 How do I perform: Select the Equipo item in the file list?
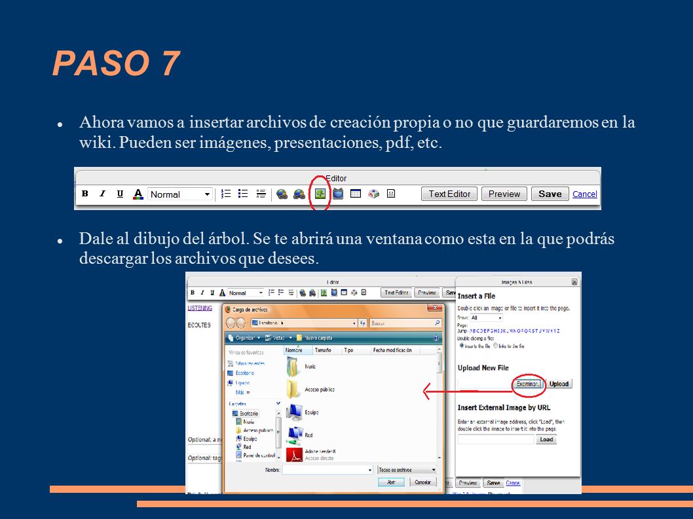(303, 412)
